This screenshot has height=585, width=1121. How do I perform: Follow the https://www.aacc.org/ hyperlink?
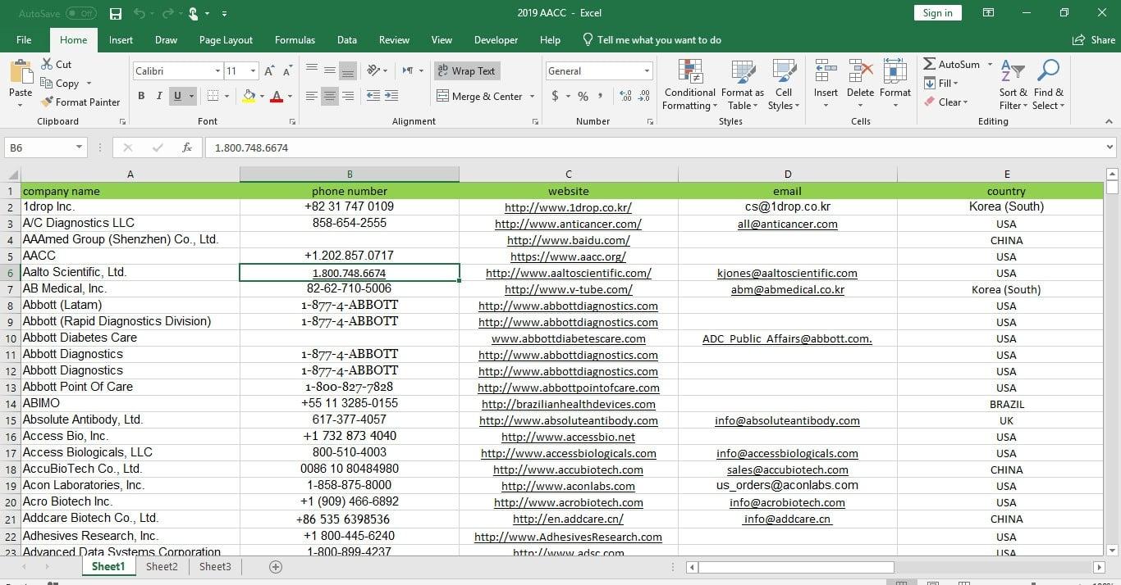click(568, 256)
